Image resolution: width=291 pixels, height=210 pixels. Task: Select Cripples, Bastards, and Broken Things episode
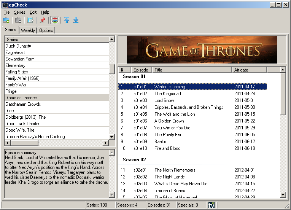coord(192,107)
